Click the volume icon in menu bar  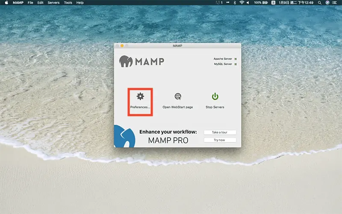[248, 3]
